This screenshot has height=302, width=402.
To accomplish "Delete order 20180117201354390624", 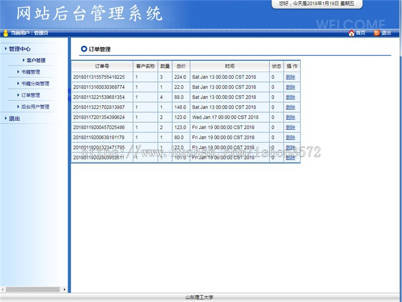I will click(x=291, y=117).
